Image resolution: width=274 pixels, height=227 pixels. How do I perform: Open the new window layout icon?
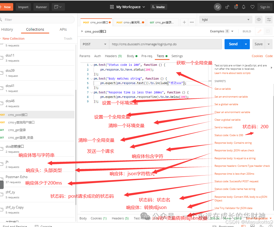[x=58, y=7]
